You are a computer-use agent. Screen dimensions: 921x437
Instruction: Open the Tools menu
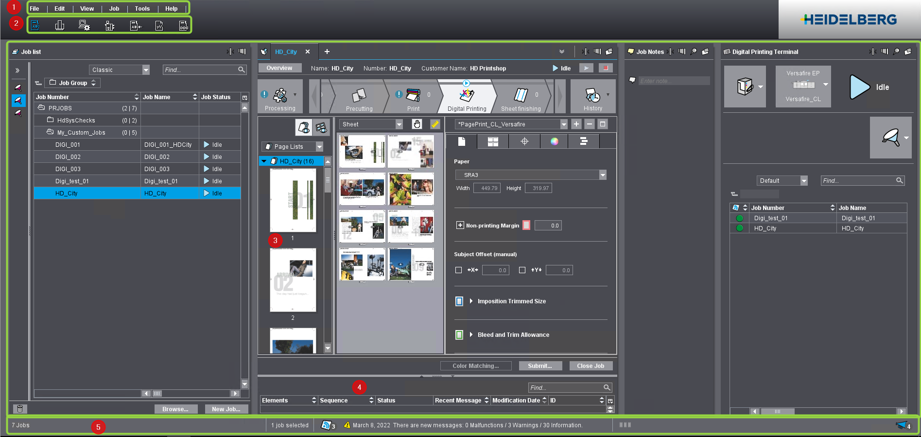pyautogui.click(x=142, y=9)
